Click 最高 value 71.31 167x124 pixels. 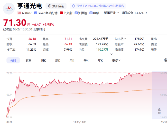68,39
